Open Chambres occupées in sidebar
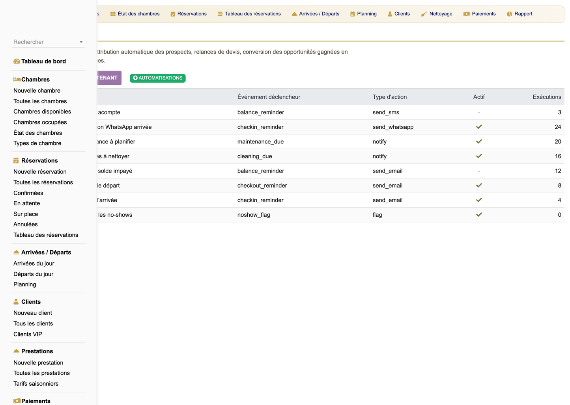 click(40, 122)
